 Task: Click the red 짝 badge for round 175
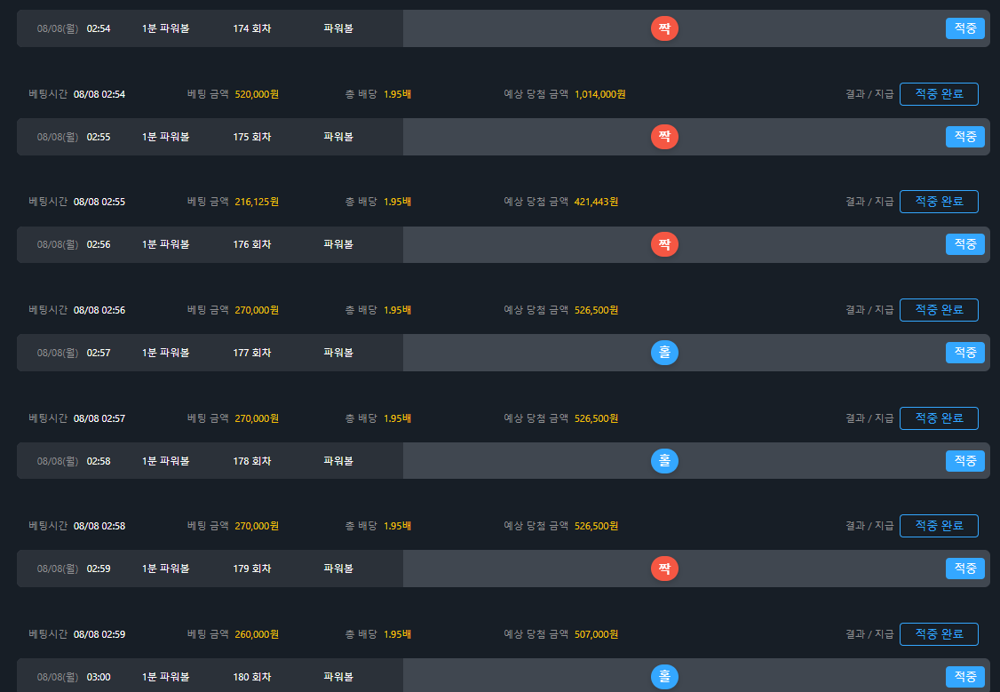(x=664, y=137)
